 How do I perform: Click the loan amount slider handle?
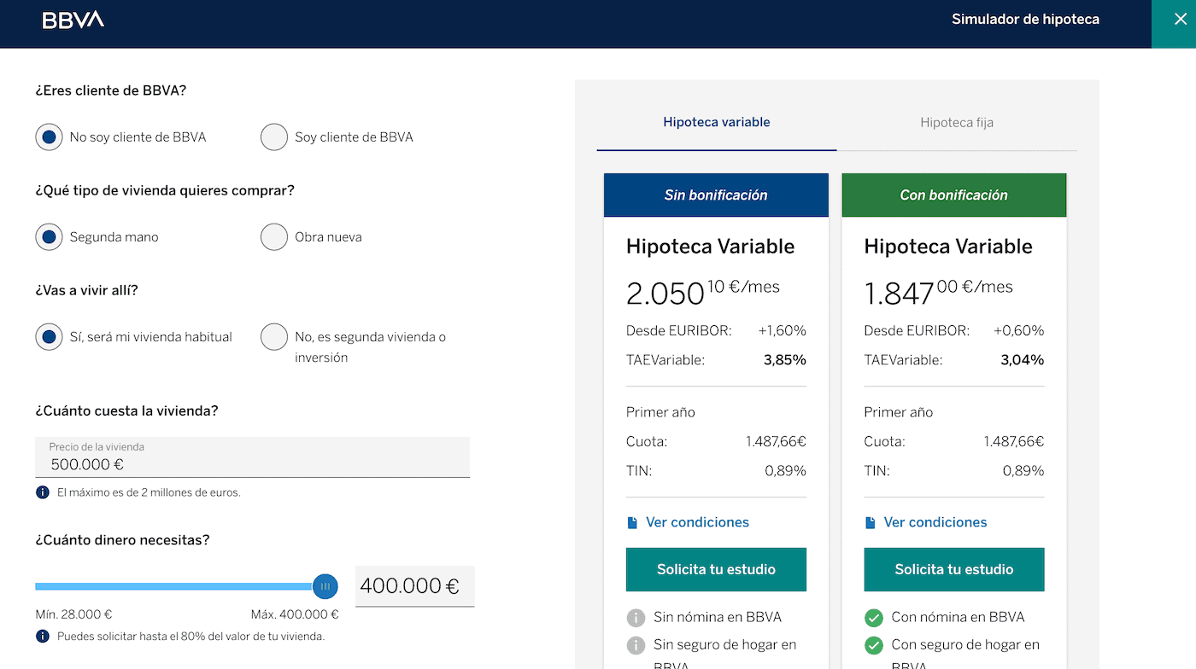click(325, 586)
